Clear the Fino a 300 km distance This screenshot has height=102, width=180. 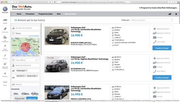(36, 60)
